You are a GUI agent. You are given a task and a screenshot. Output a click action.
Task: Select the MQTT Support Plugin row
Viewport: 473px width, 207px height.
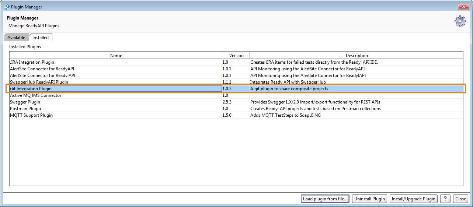click(236, 115)
